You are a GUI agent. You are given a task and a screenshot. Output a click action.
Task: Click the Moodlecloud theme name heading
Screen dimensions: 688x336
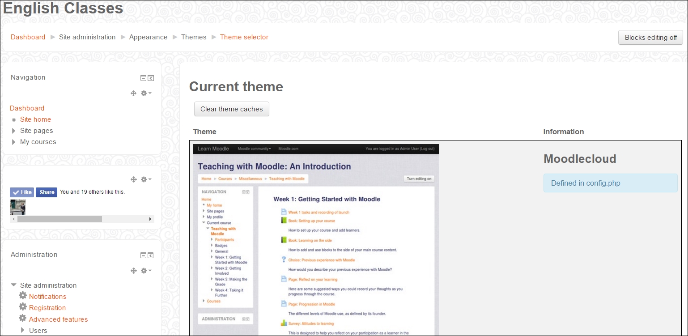tap(580, 159)
